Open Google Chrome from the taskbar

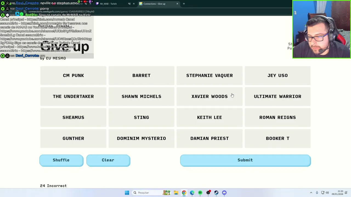coord(184,193)
